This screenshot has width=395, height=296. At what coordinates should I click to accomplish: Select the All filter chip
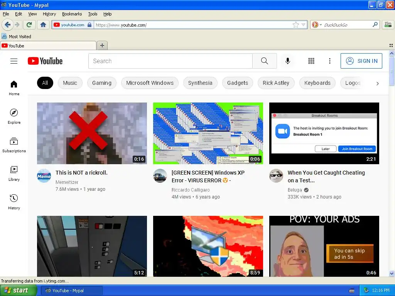pyautogui.click(x=45, y=83)
